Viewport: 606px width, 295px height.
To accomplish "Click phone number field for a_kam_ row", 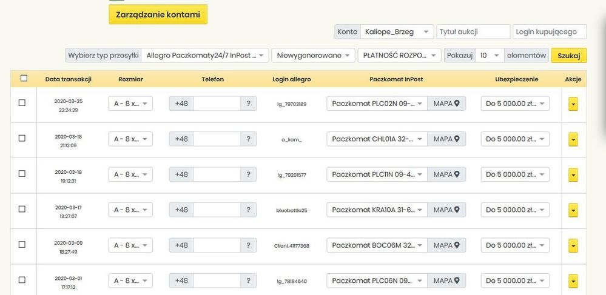I will (217, 139).
